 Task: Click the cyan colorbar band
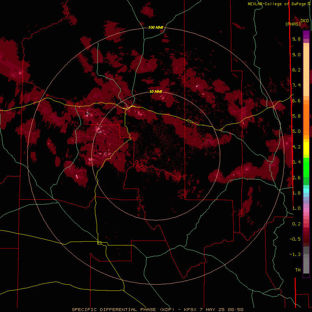tap(306, 191)
